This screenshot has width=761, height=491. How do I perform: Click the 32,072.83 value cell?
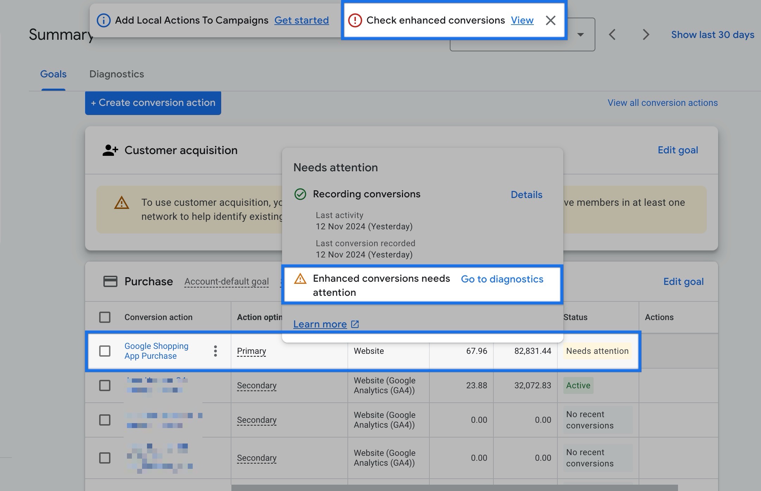[533, 385]
